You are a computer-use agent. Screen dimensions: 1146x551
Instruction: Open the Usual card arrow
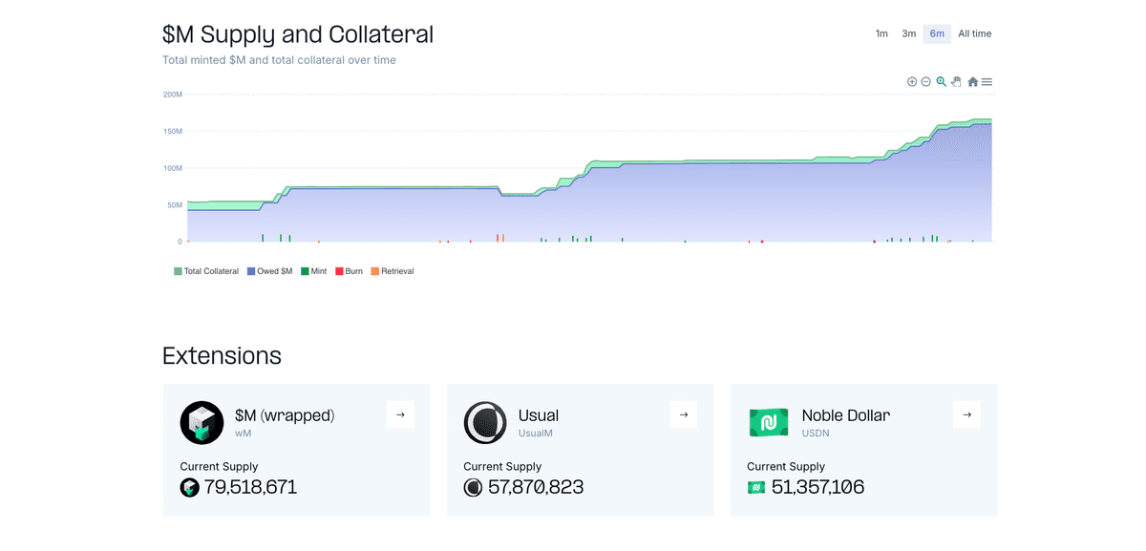coord(684,414)
